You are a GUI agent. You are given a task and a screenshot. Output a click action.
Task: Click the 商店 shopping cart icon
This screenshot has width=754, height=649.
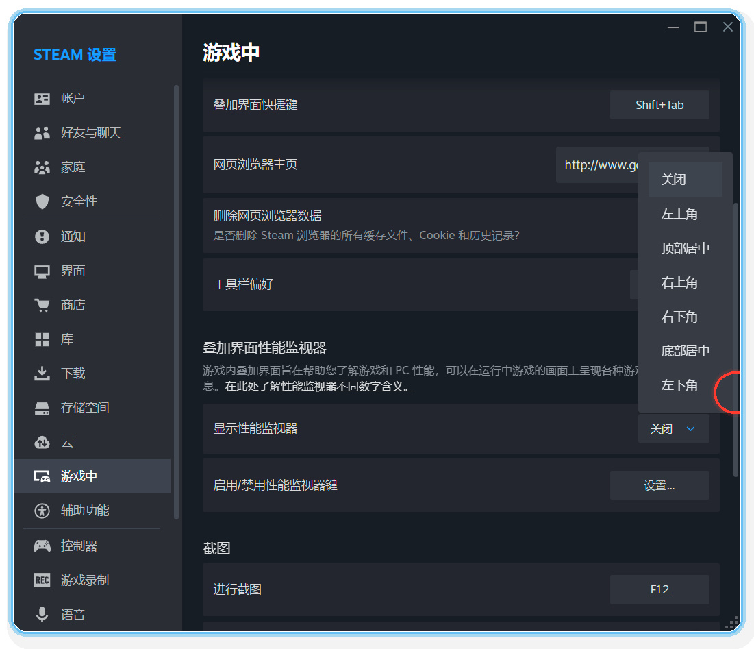[x=42, y=305]
